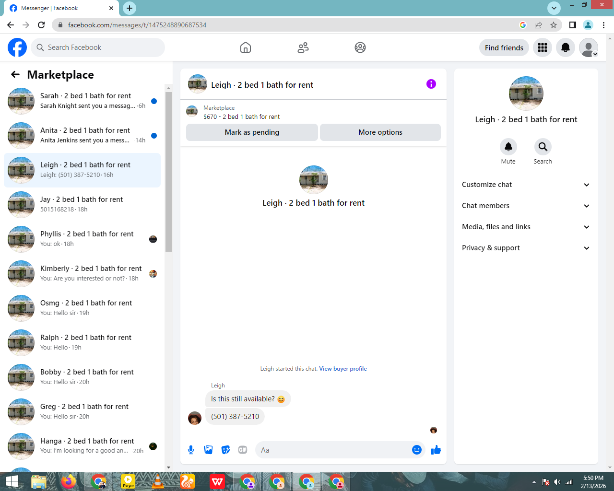Choose a GIF icon
The height and width of the screenshot is (491, 614).
click(243, 450)
